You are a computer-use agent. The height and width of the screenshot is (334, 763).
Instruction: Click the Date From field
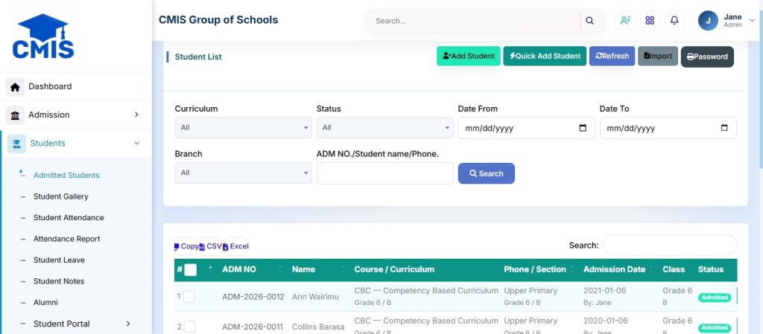526,128
